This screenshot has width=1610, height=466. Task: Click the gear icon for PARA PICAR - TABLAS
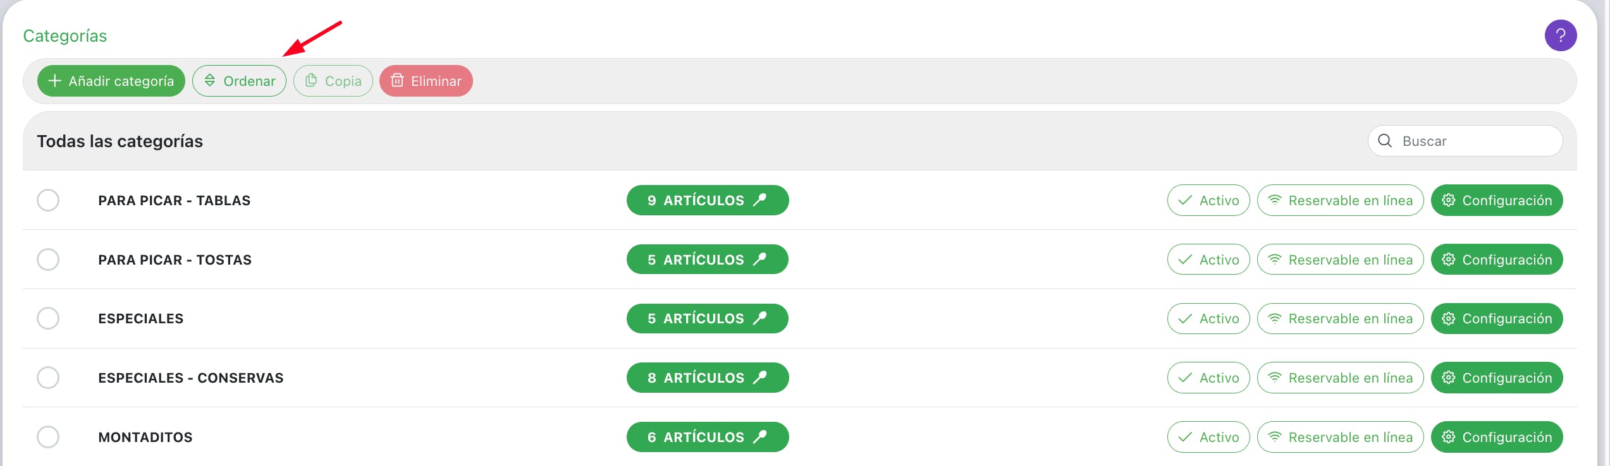(1449, 200)
